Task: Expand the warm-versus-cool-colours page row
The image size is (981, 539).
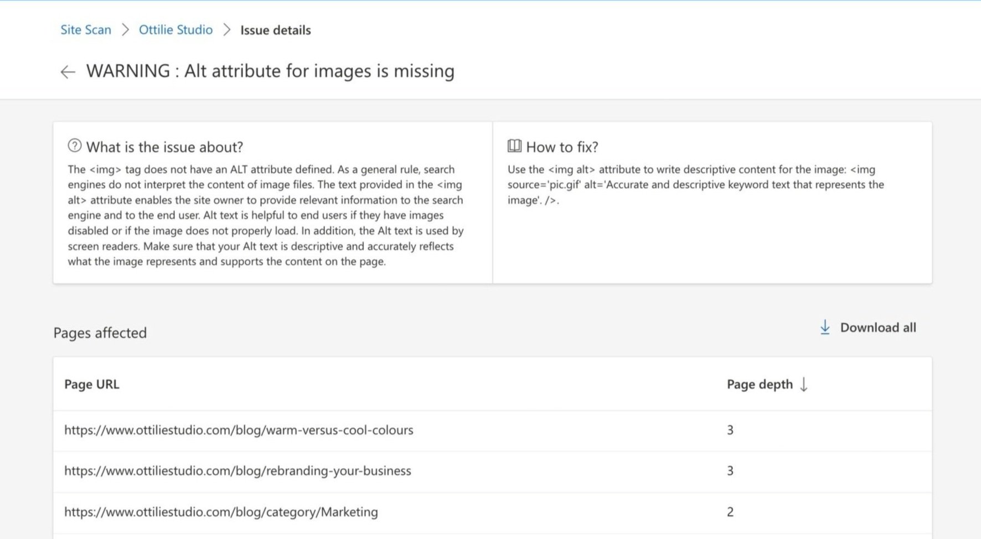Action: pos(238,430)
